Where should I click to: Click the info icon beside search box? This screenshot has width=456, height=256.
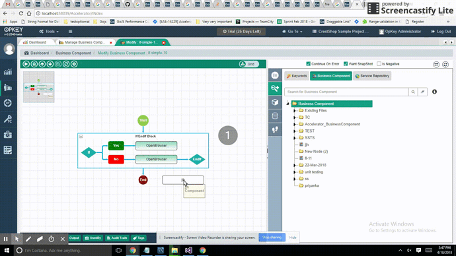(434, 92)
